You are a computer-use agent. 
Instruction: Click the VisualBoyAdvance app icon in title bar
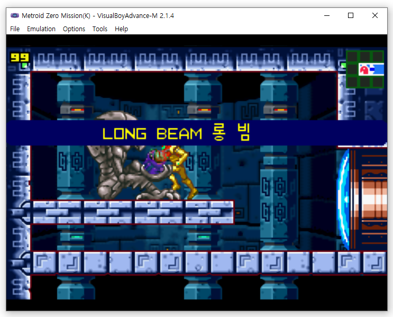click(x=14, y=15)
